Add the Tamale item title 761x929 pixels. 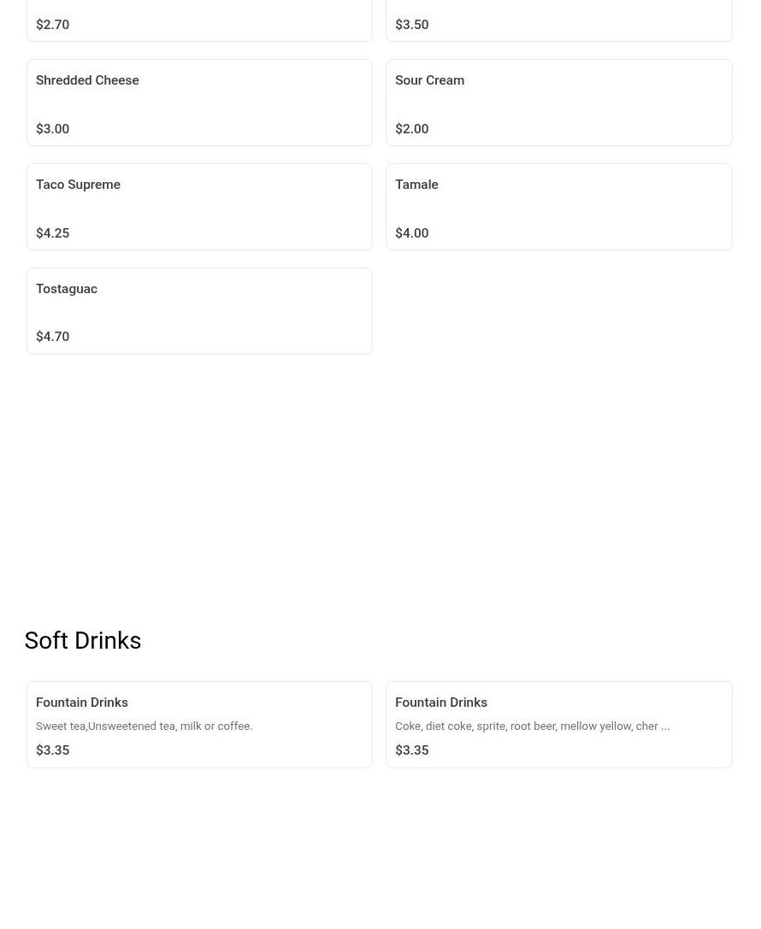click(x=416, y=185)
